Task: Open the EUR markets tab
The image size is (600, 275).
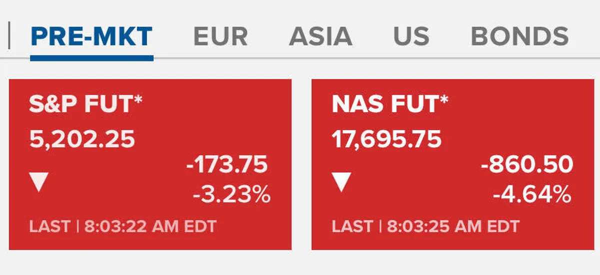Action: [x=220, y=37]
